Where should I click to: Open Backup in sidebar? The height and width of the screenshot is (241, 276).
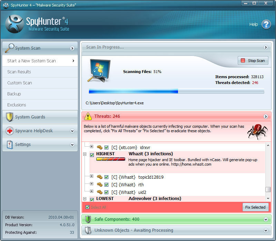(x=40, y=94)
